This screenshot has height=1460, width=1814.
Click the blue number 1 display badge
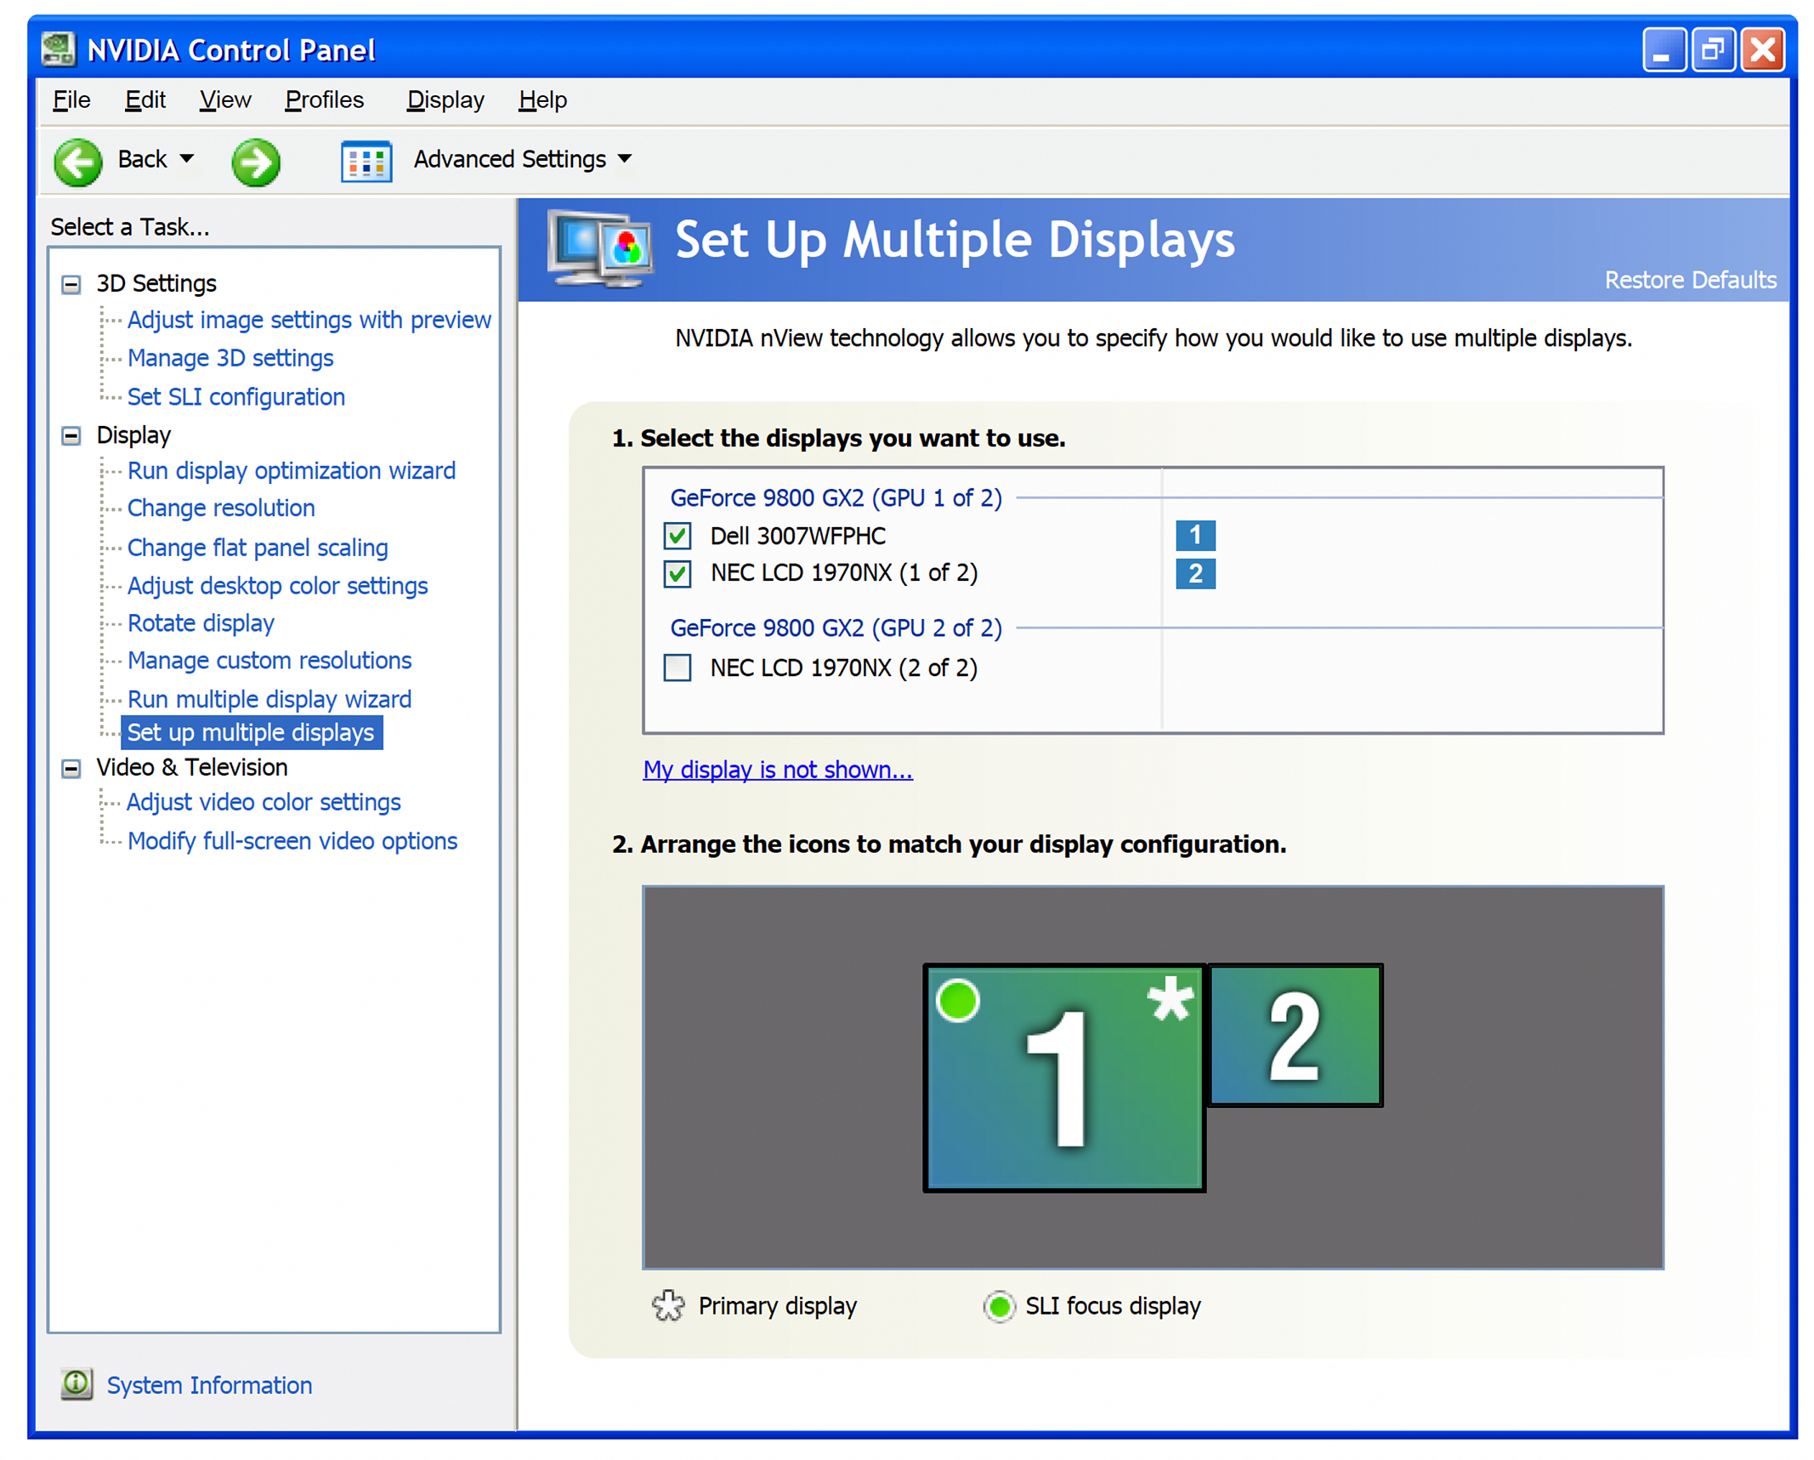1194,535
